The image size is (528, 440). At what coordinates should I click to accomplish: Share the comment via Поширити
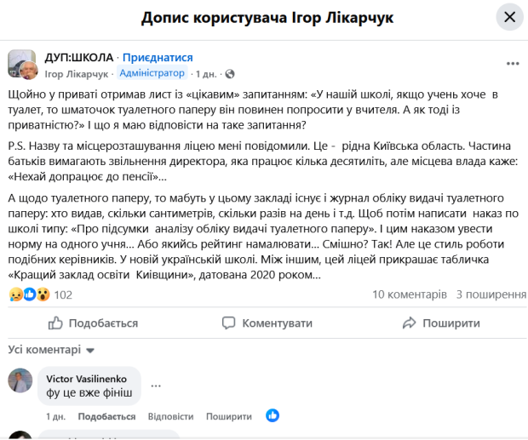click(228, 416)
